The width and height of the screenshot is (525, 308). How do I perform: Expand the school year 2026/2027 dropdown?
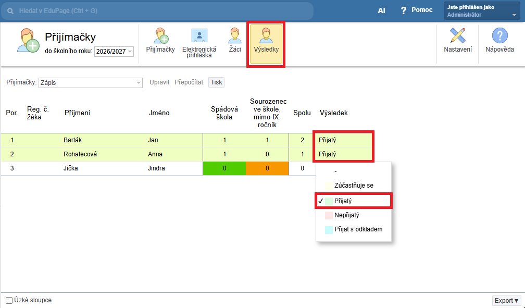pos(114,51)
